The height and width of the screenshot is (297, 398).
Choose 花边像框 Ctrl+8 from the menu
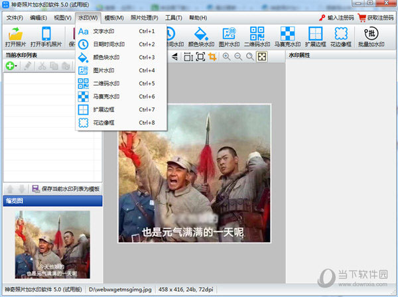point(121,123)
